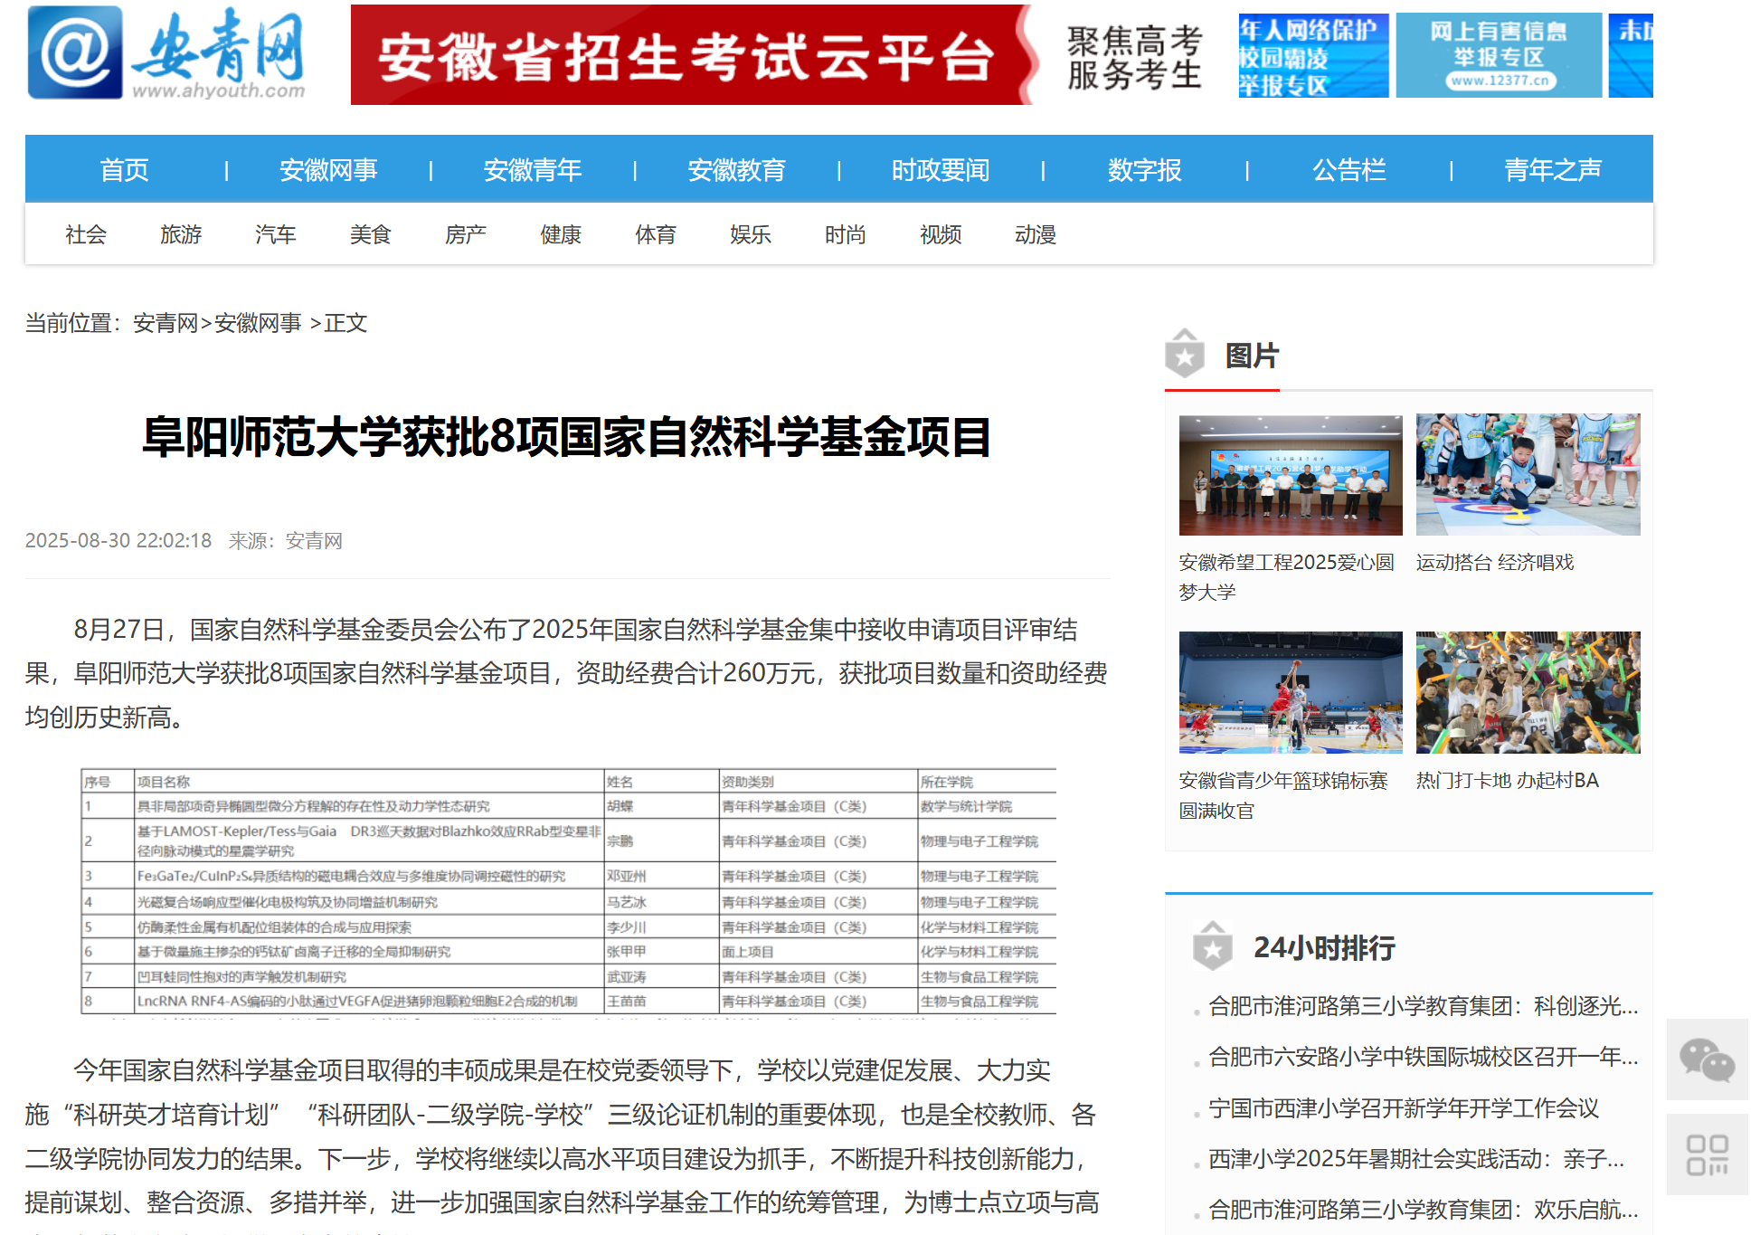This screenshot has width=1760, height=1235.
Task: Select 青年之声 in the blue nav bar
Action: [1552, 170]
